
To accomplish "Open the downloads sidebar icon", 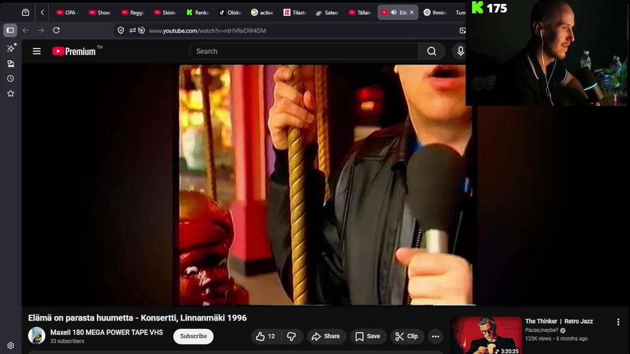I will point(10,63).
